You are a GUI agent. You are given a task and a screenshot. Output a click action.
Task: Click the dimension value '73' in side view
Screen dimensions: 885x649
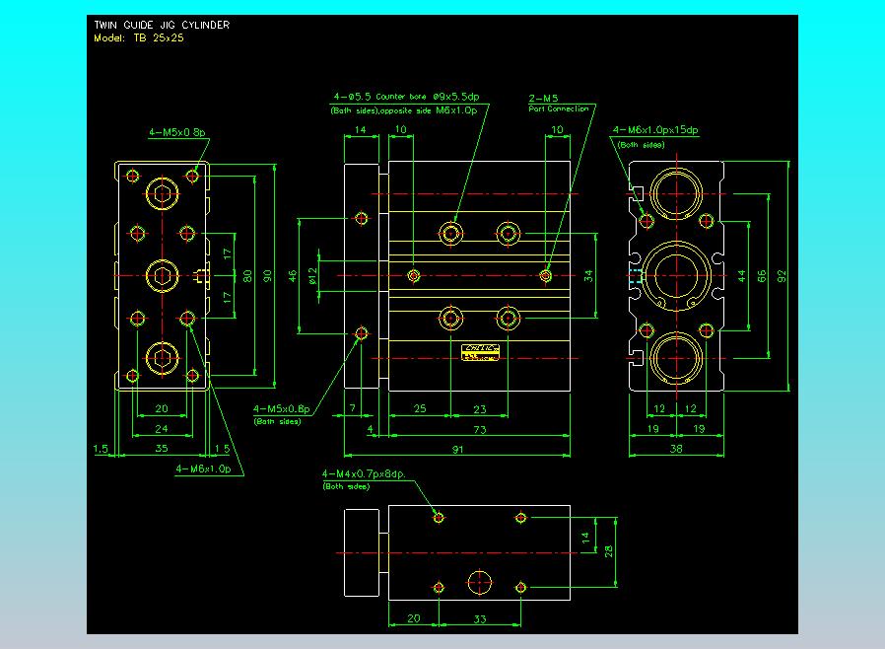(480, 430)
